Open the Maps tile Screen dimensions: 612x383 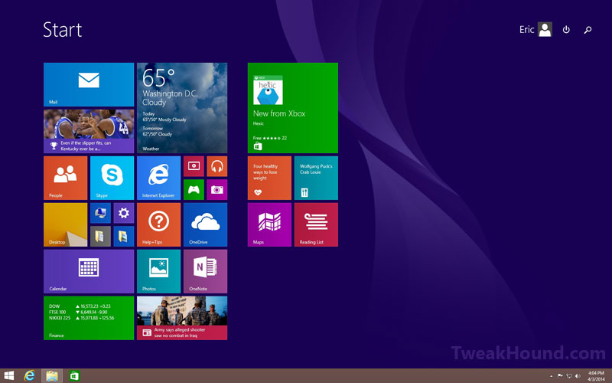[x=269, y=224]
